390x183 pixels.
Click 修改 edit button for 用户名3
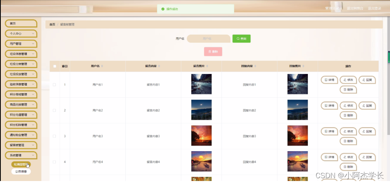348,131
